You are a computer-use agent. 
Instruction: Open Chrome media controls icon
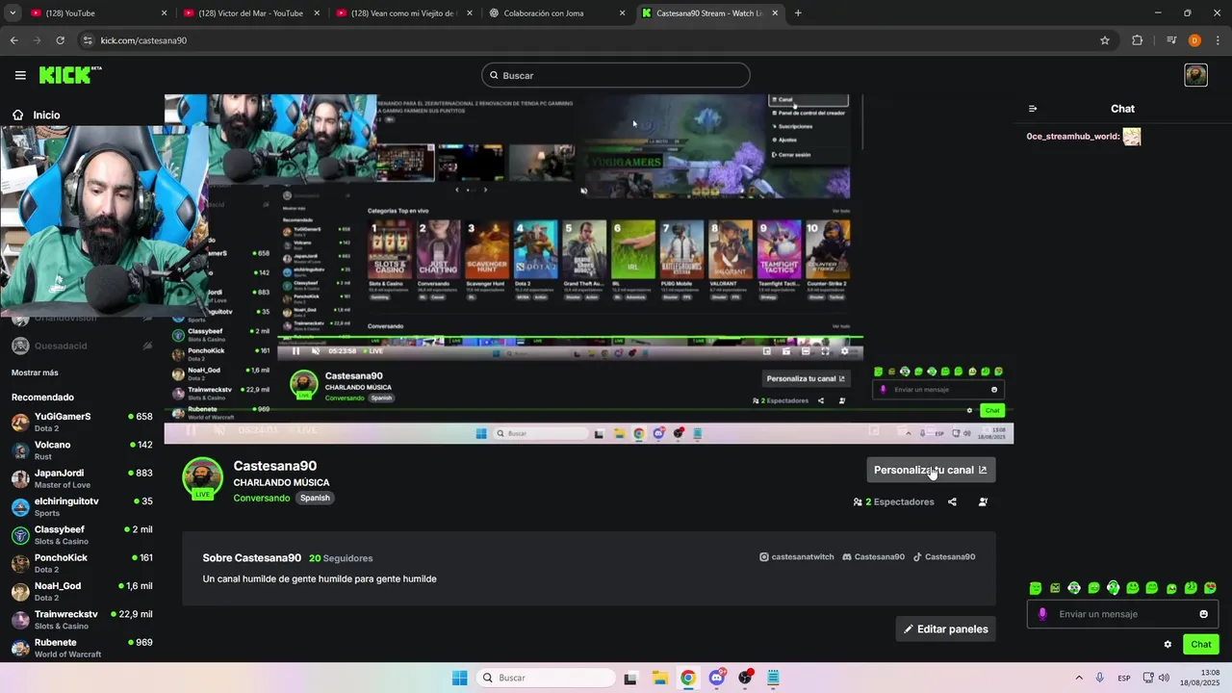1171,40
